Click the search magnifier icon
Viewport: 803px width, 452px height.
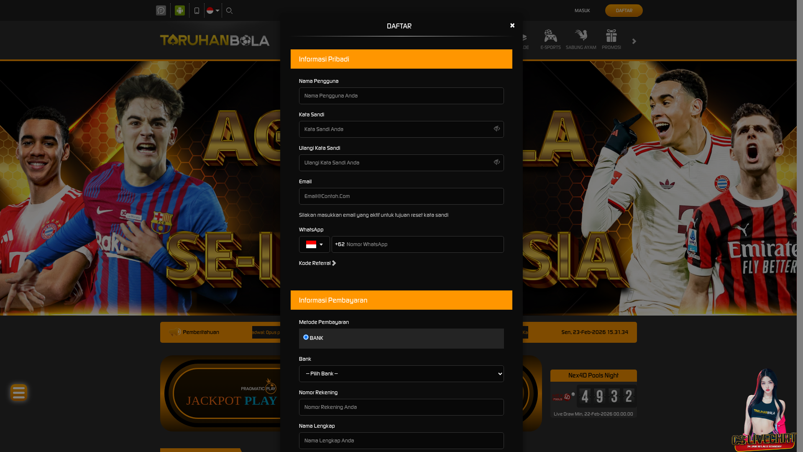[x=229, y=10]
